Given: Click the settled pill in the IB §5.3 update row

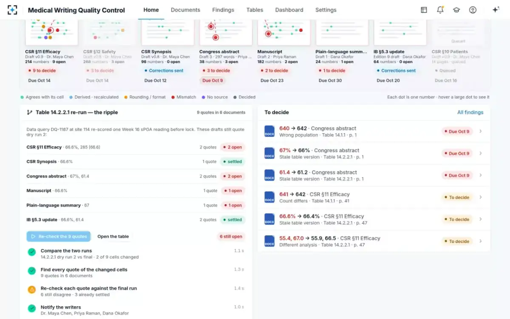Looking at the screenshot, I should click(233, 220).
